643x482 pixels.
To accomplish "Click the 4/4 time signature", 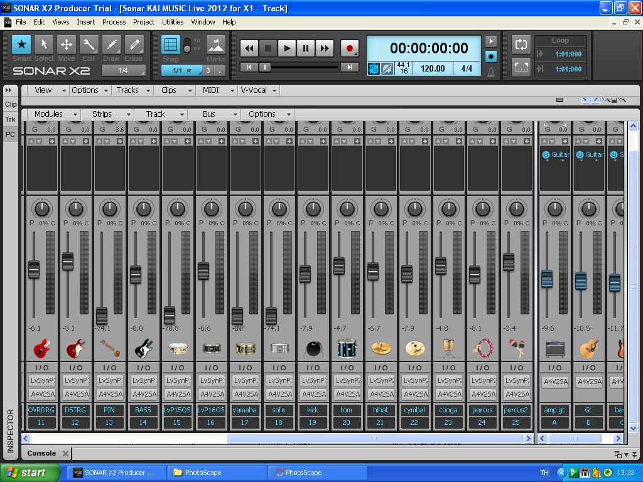I will (x=467, y=68).
